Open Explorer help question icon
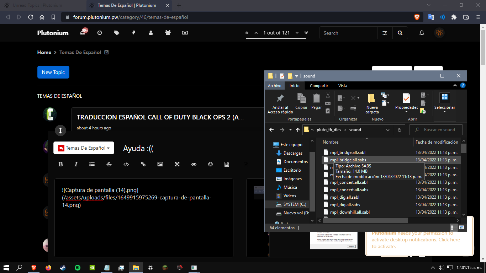Viewport: 486px width, 273px height. [x=463, y=86]
